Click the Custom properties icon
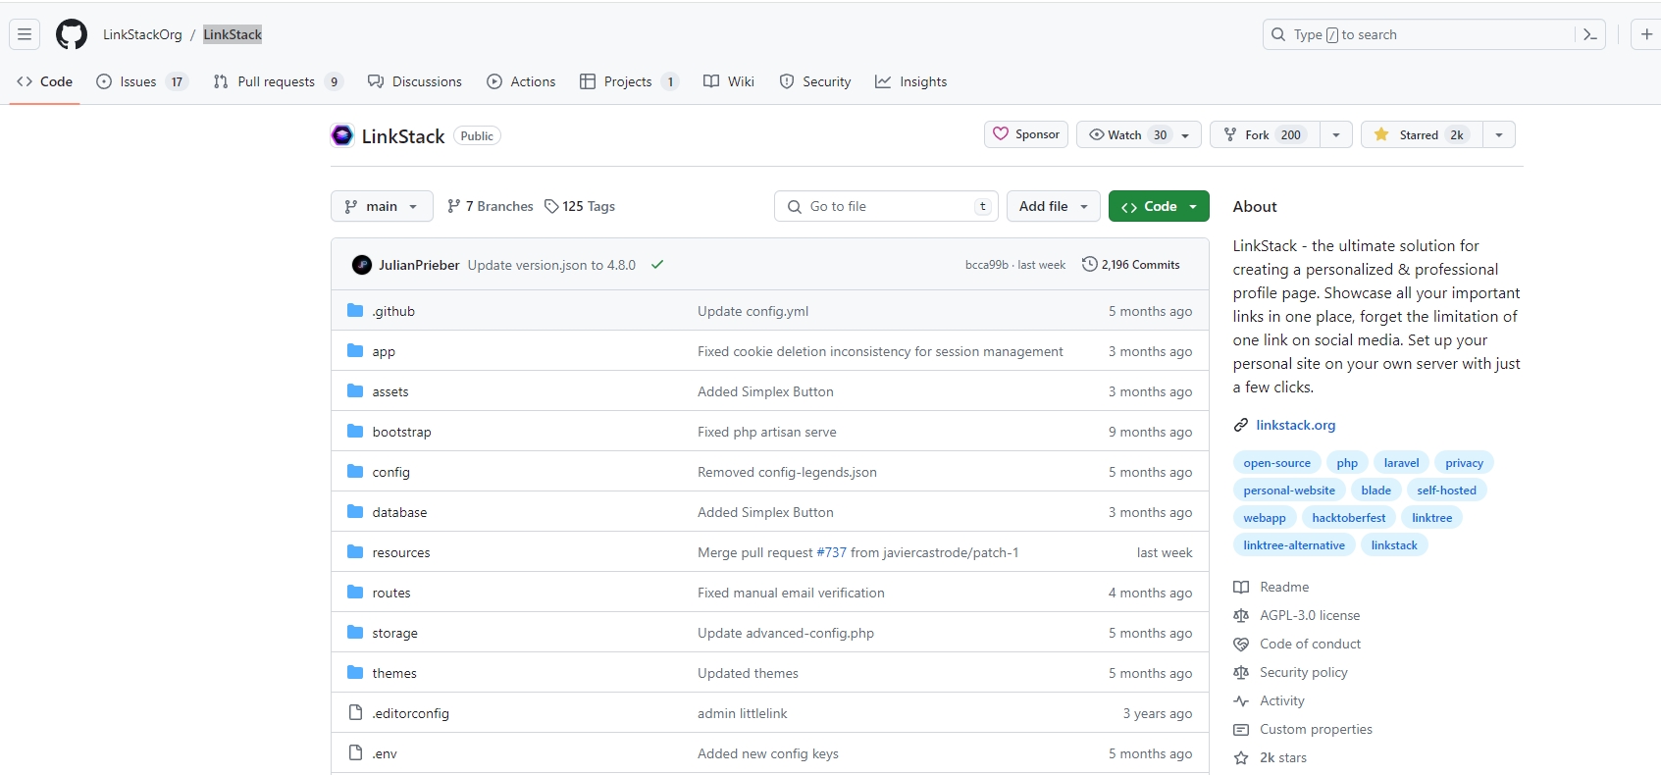Viewport: 1661px width, 775px height. click(1241, 729)
